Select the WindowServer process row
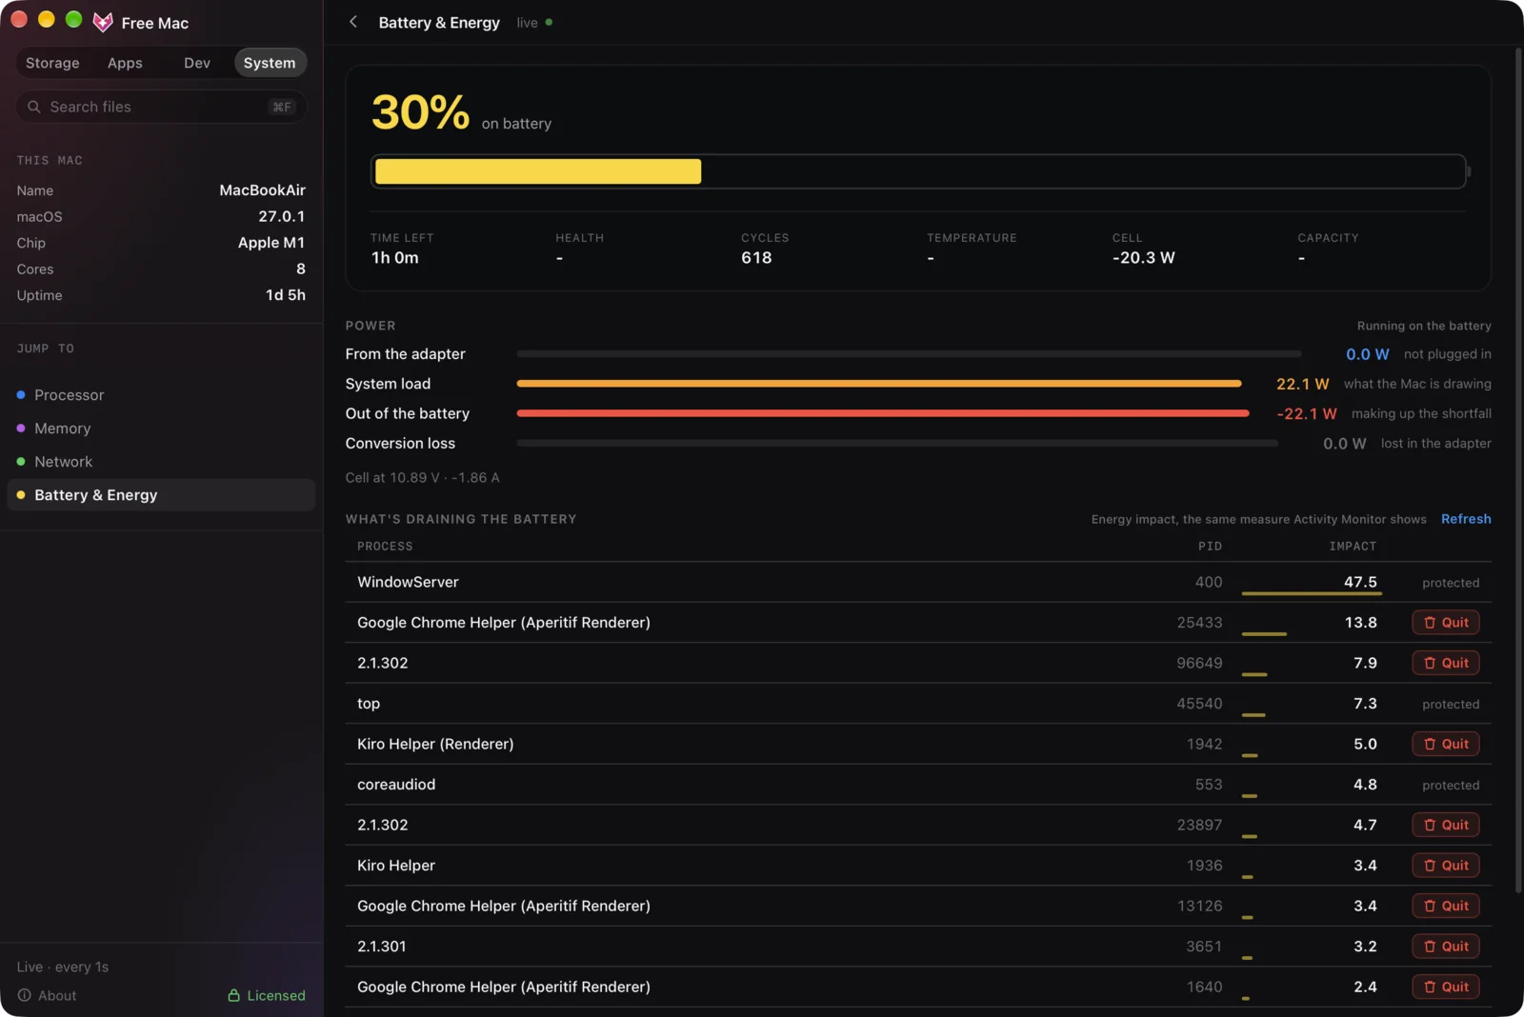This screenshot has height=1017, width=1524. [x=918, y=582]
